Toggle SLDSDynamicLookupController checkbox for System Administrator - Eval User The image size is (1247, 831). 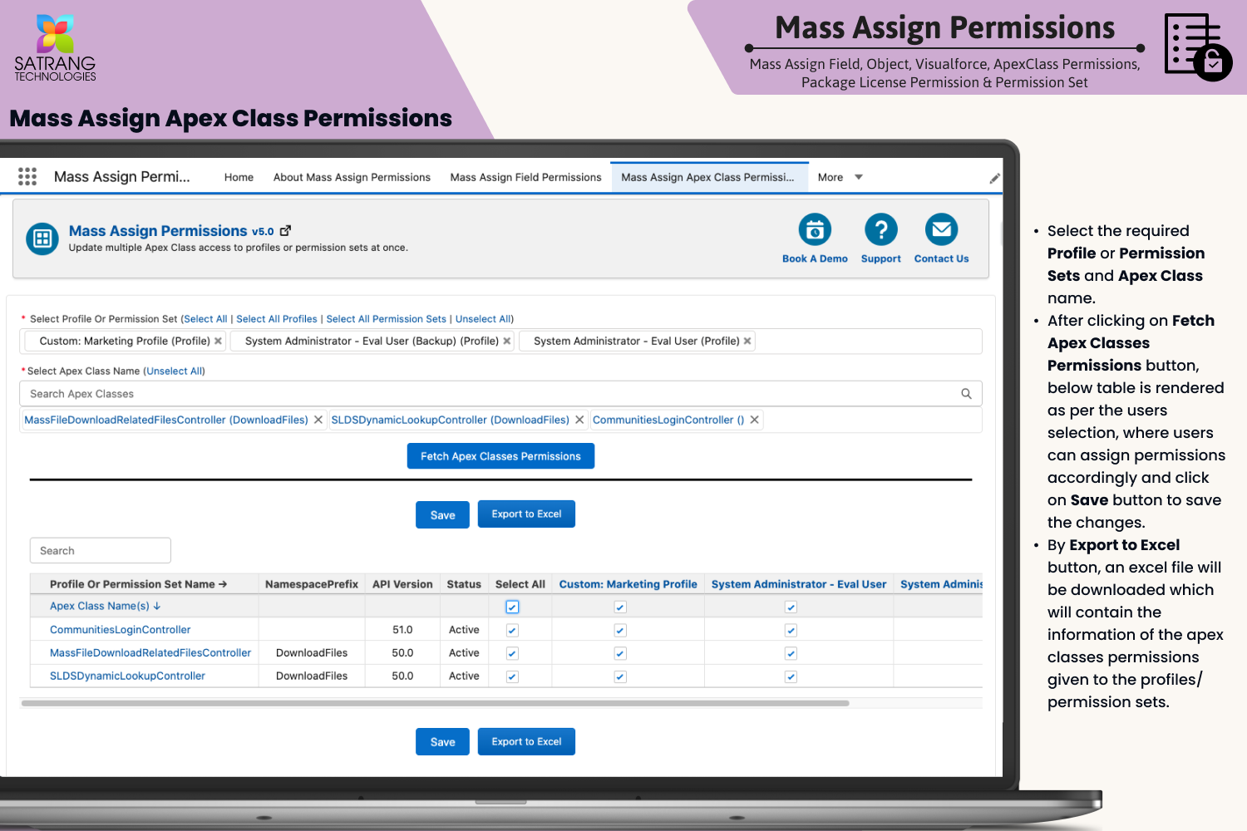791,676
